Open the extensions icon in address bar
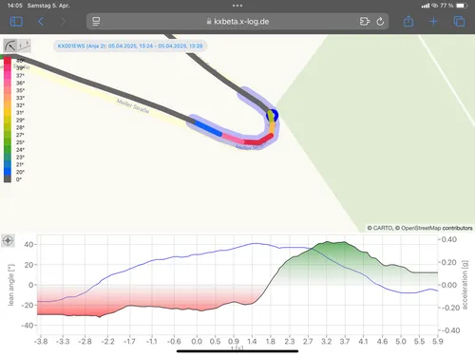 click(365, 22)
